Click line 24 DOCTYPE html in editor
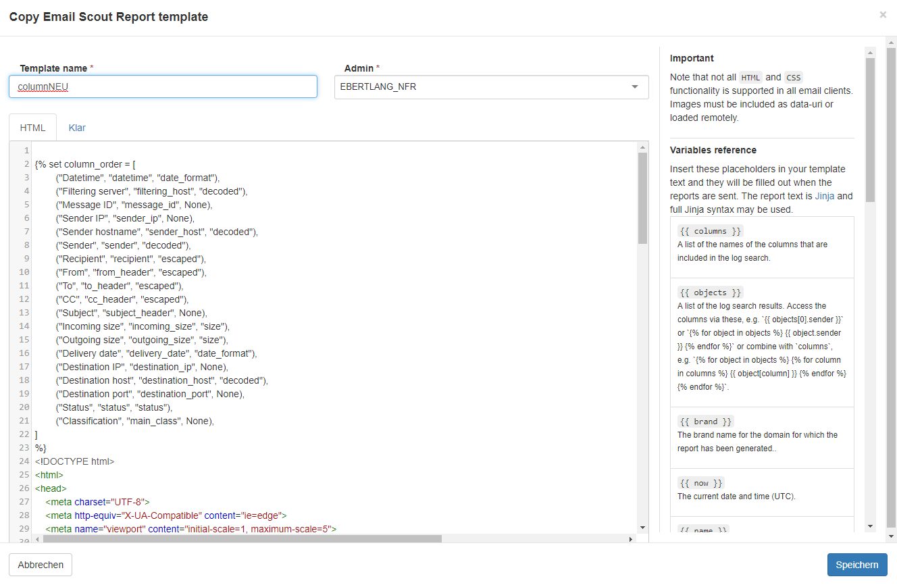 pos(75,462)
